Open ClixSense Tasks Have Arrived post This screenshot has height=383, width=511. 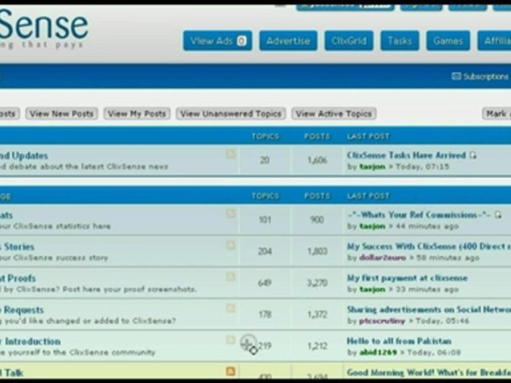point(406,155)
